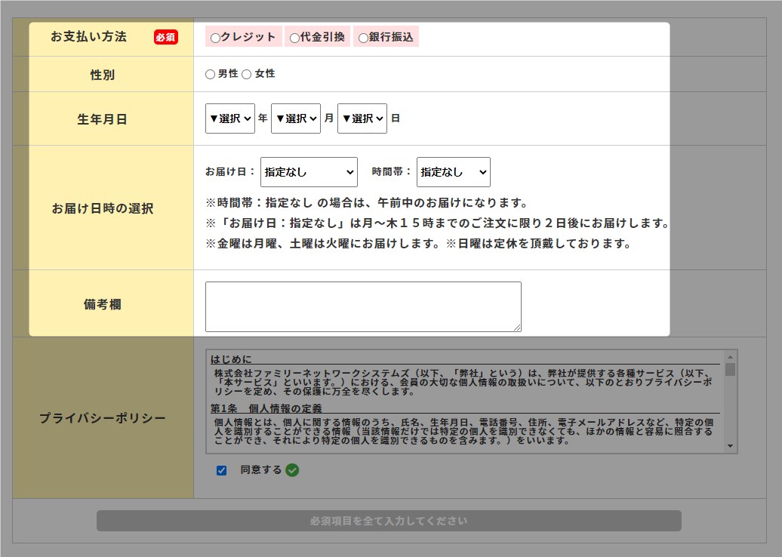The height and width of the screenshot is (557, 782).
Task: Click the 生年月日 label
Action: pos(102,120)
